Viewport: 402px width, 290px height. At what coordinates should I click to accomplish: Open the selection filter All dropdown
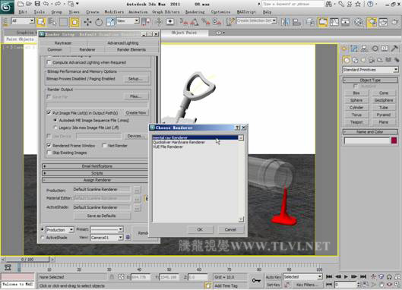(x=23, y=21)
